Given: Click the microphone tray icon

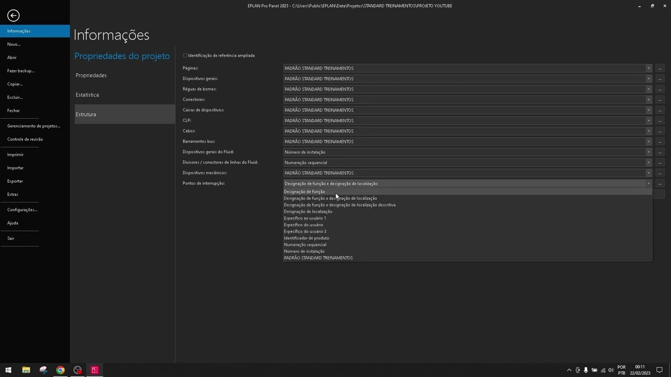Looking at the screenshot, I should 586,370.
